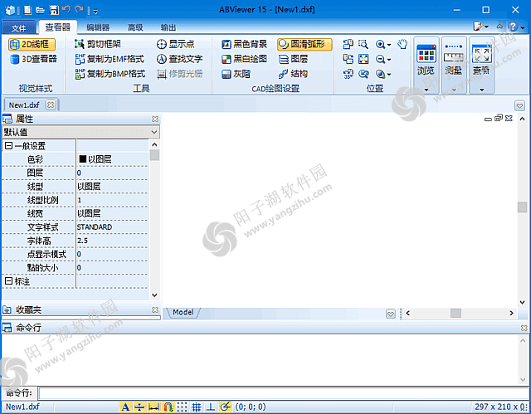Toggle 黑白绘图 black and white drawing
Viewport: 531px width, 414px height.
(x=244, y=59)
